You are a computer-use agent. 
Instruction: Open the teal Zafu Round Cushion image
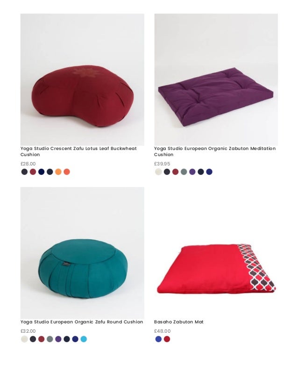[82, 253]
